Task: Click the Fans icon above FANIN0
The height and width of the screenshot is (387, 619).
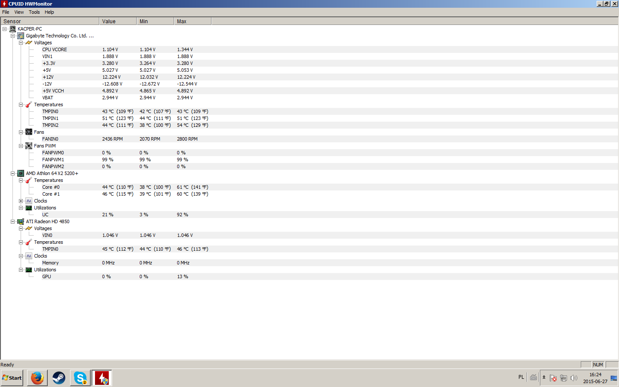Action: (x=29, y=132)
